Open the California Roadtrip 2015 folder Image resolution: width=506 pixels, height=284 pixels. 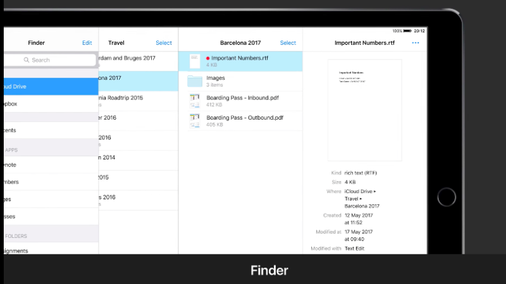(x=138, y=101)
